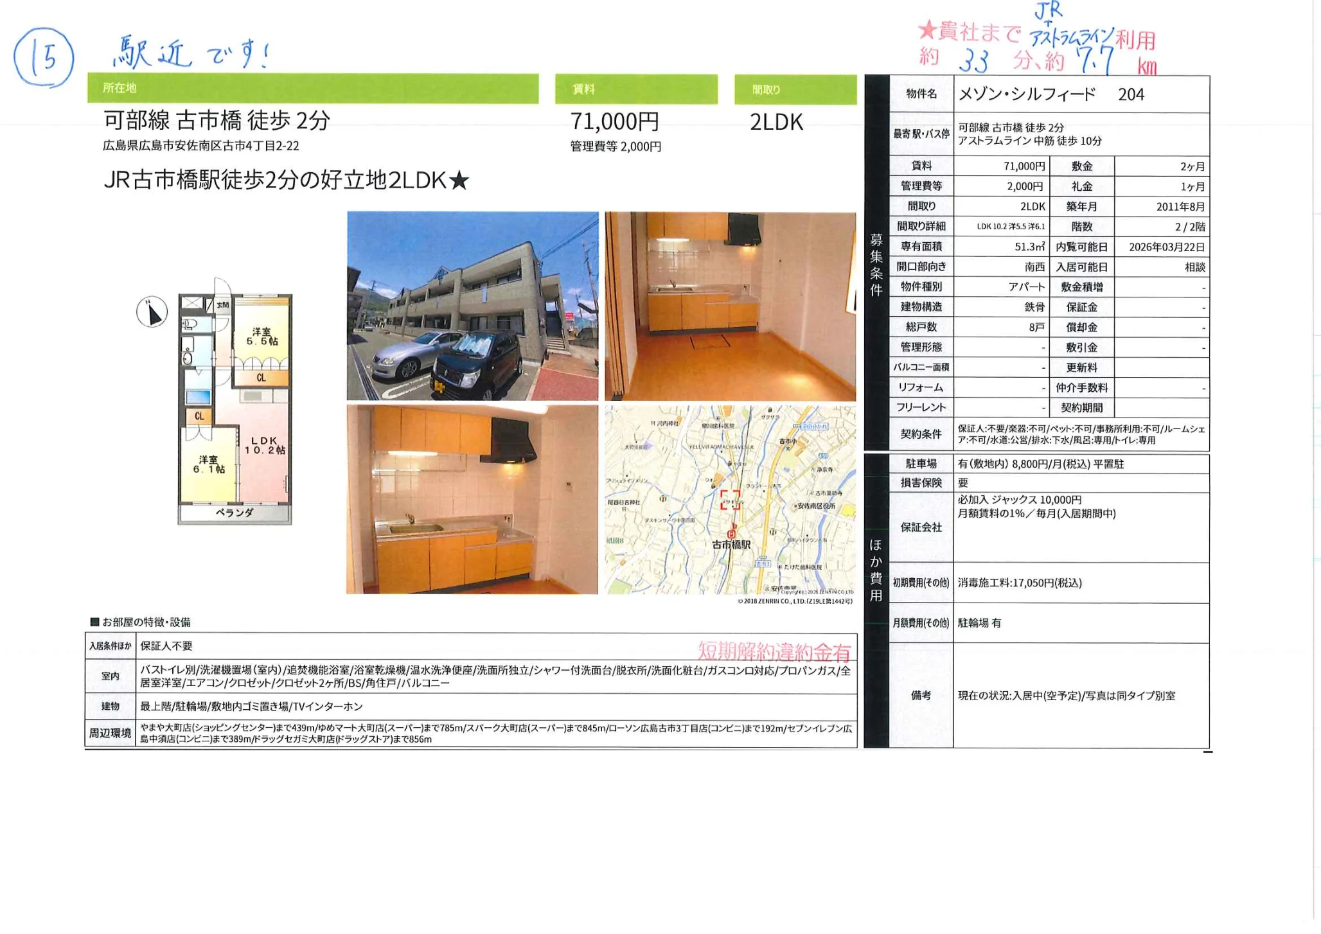Click the red station marker on the map
The width and height of the screenshot is (1321, 934).
(731, 533)
